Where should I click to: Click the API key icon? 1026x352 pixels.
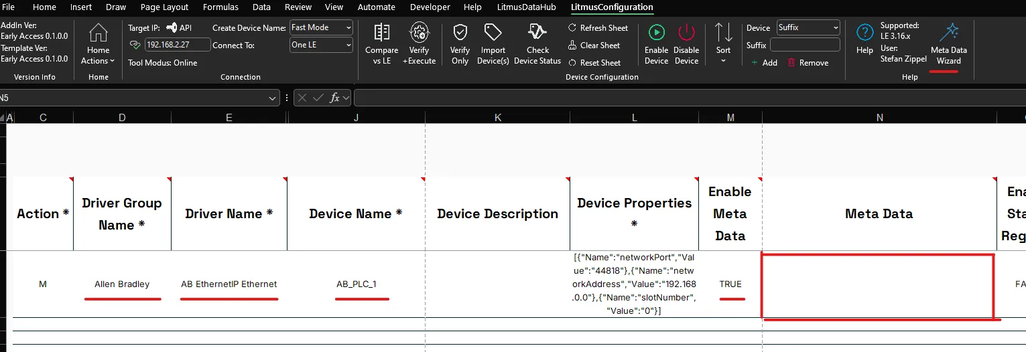172,27
